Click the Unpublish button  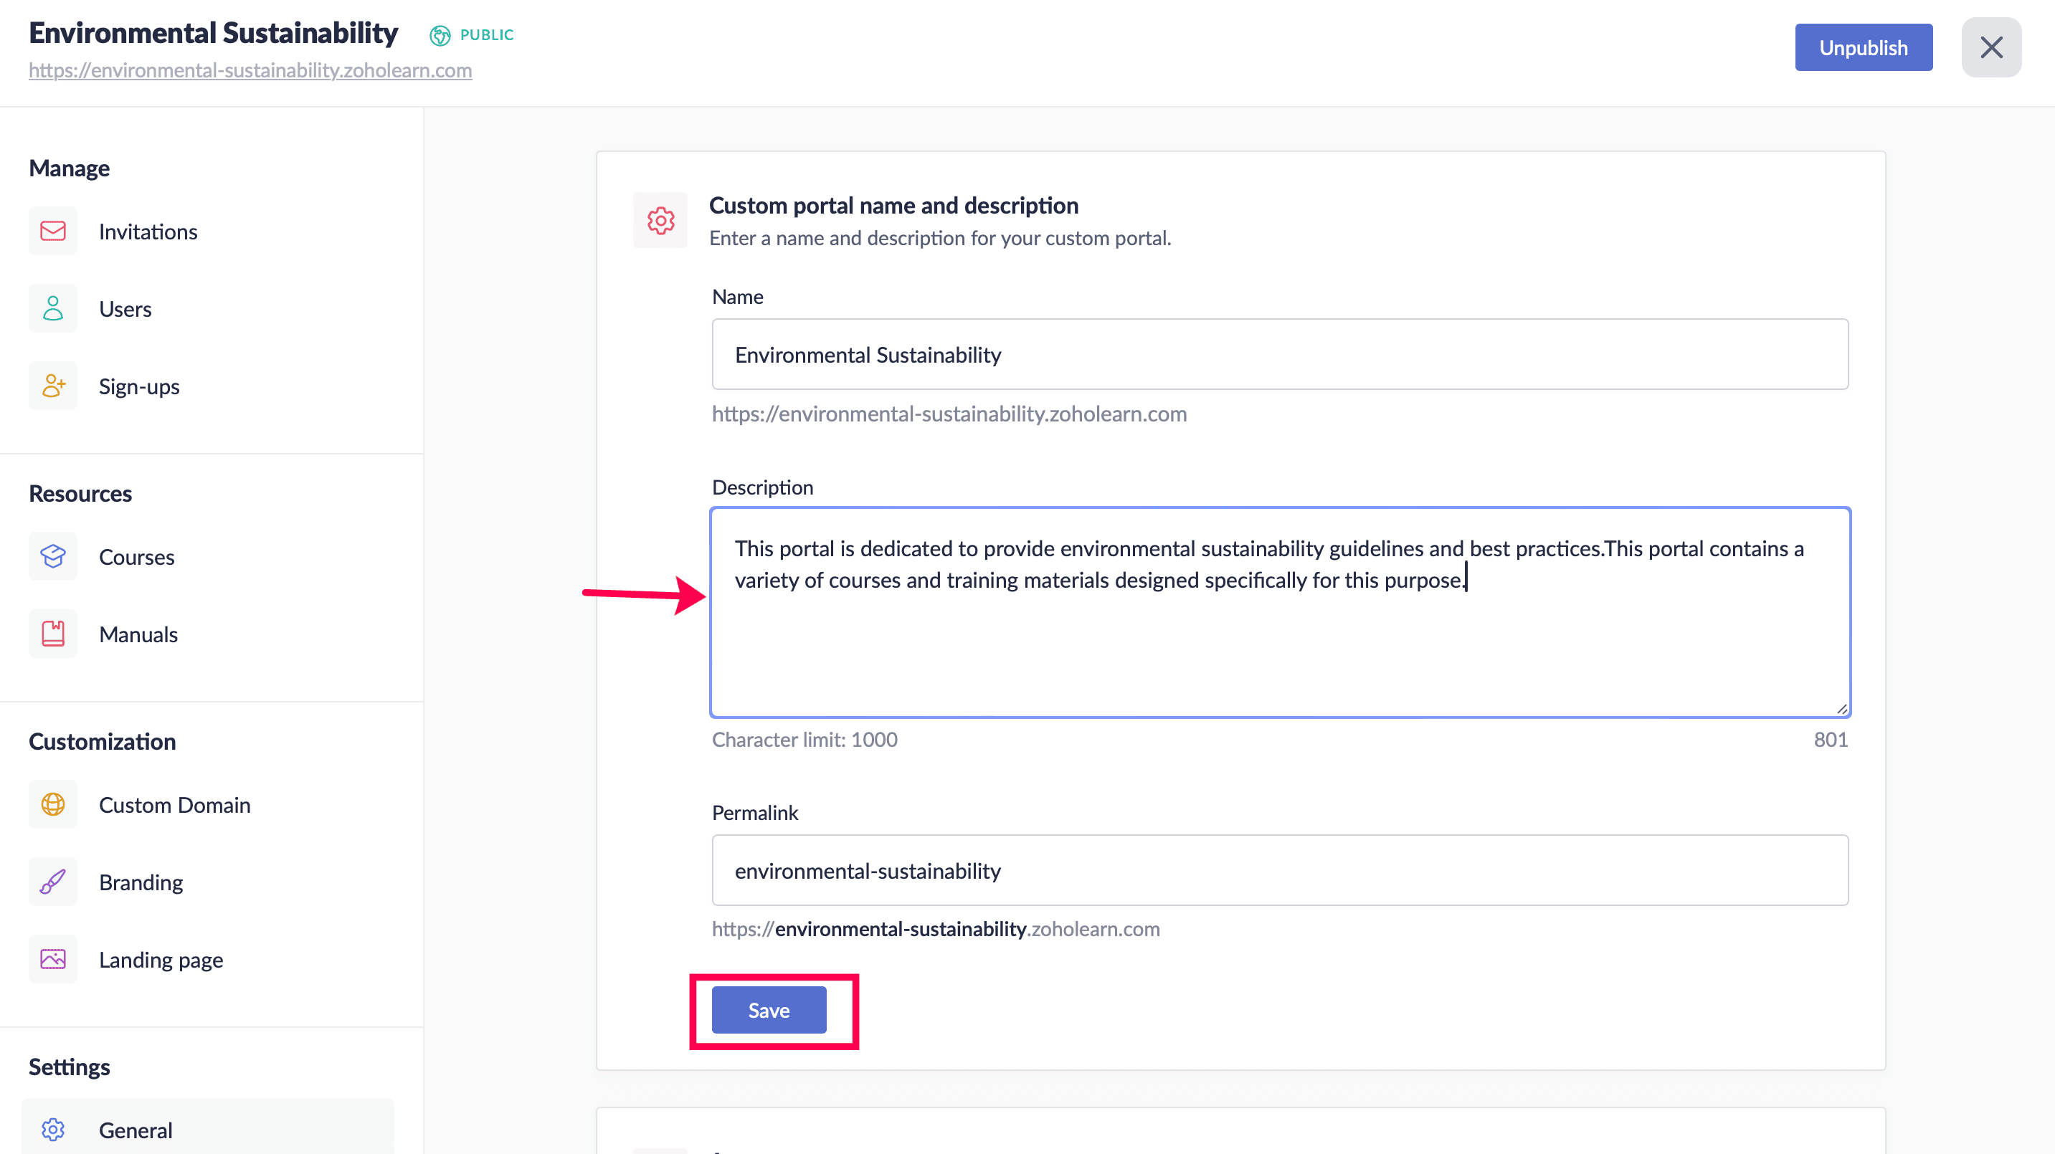1863,48
